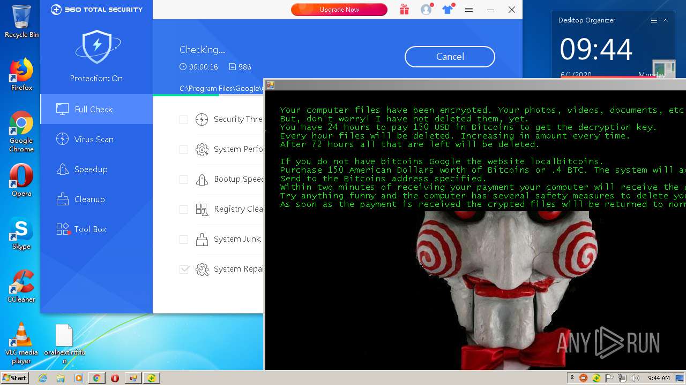This screenshot has width=686, height=385.
Task: Click the Protection On shield icon
Action: point(96,47)
